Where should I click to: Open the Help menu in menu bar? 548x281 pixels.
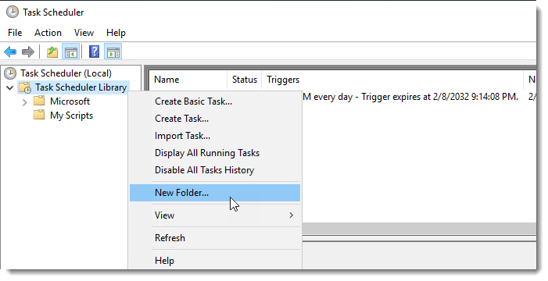116,33
